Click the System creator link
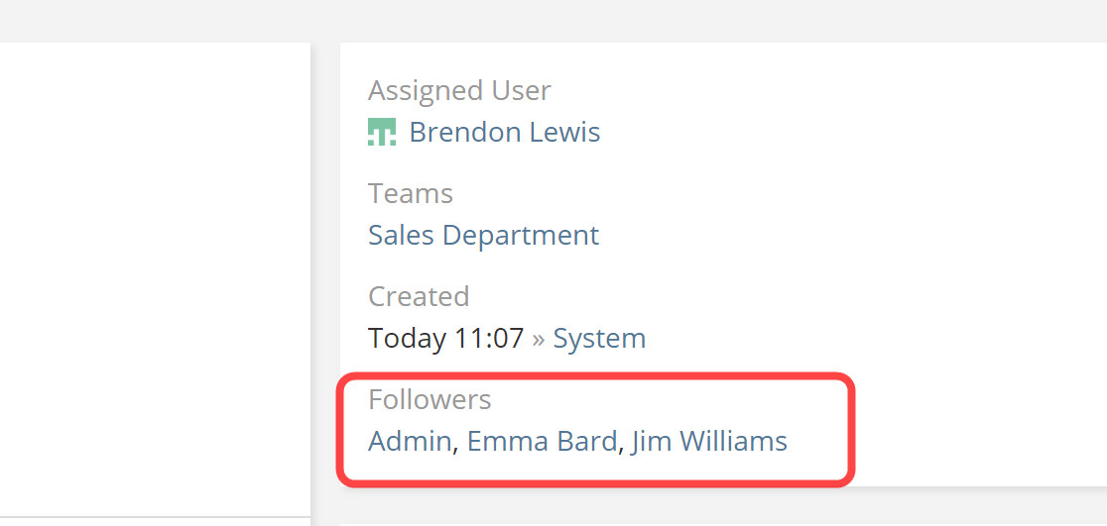This screenshot has width=1107, height=526. 599,338
